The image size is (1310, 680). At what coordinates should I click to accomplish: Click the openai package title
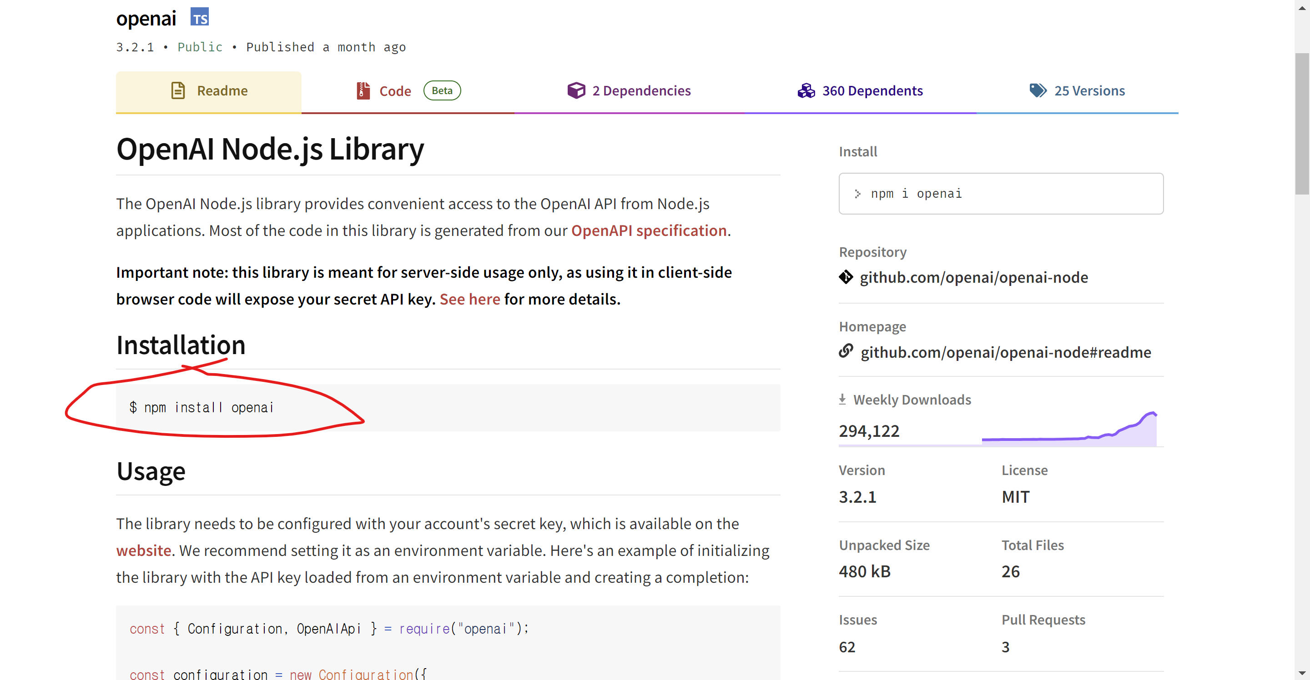pyautogui.click(x=146, y=18)
